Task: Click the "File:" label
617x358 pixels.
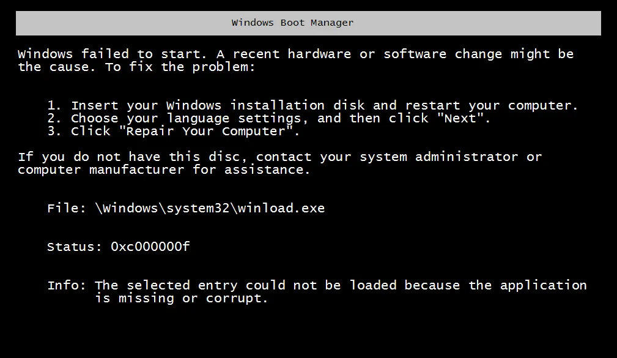Action: [x=67, y=208]
